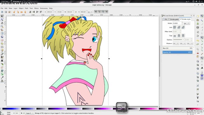Toggle first scale-stroke affect button
This screenshot has height=115, width=204.
[x=96, y=12]
